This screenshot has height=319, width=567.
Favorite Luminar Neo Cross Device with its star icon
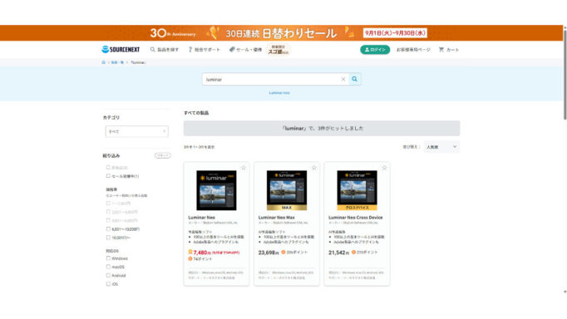click(384, 168)
